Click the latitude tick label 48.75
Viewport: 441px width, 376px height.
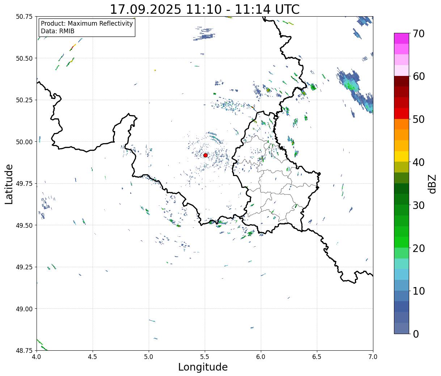(x=24, y=350)
